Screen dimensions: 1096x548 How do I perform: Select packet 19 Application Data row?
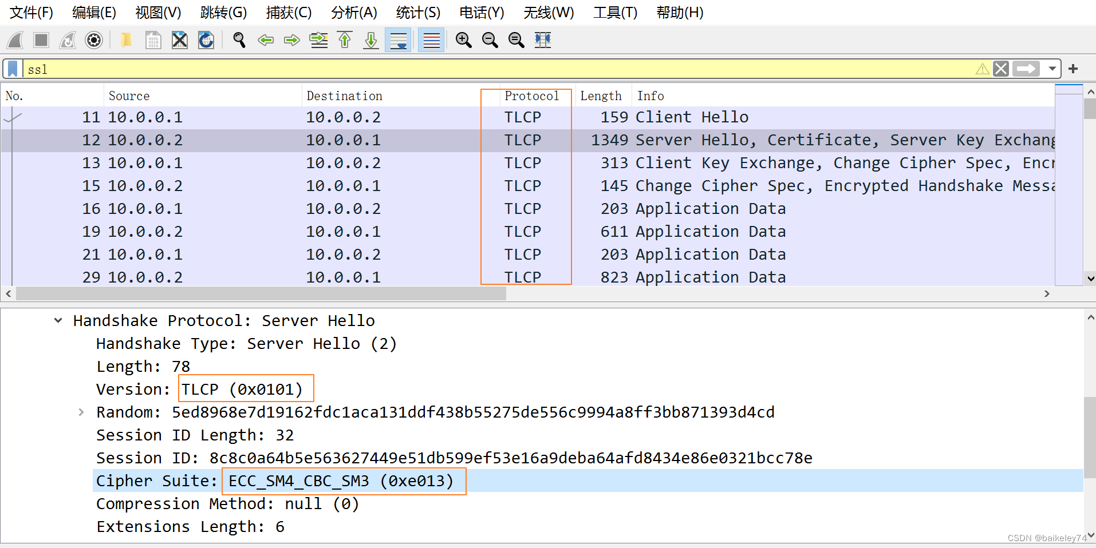point(527,232)
